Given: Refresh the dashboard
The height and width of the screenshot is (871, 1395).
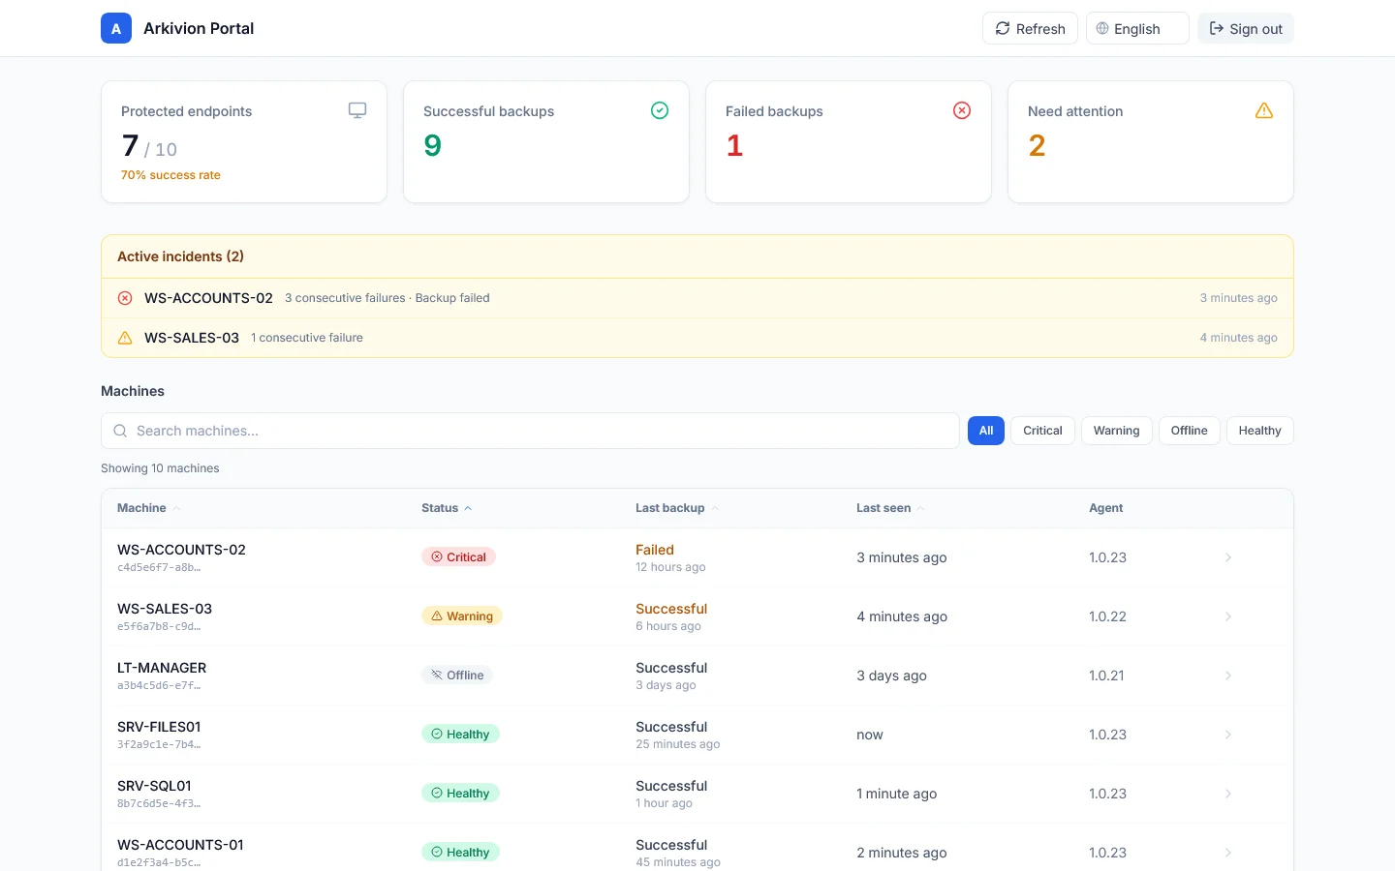Looking at the screenshot, I should (x=1031, y=28).
